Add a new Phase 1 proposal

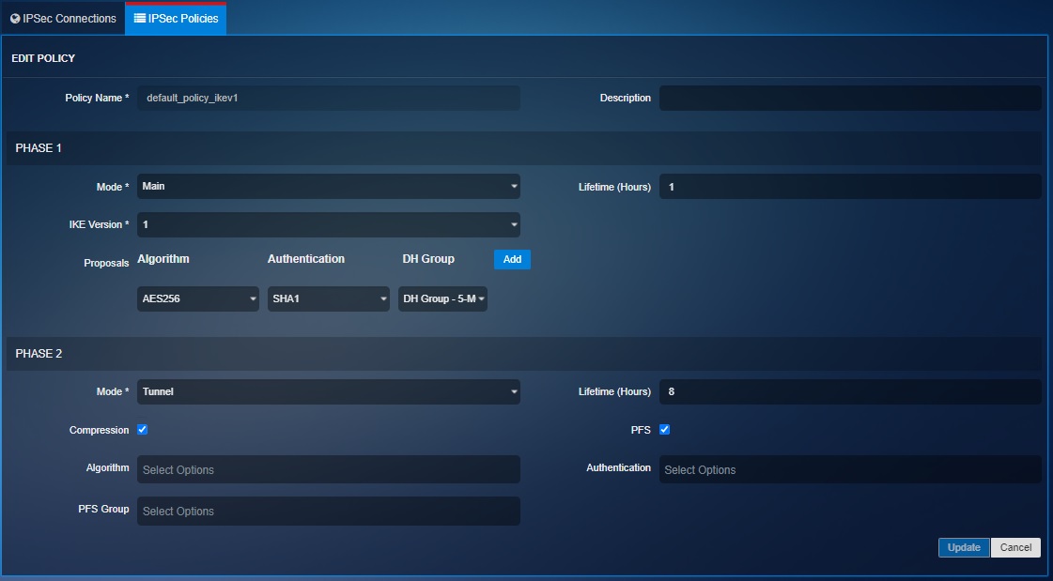click(x=512, y=260)
